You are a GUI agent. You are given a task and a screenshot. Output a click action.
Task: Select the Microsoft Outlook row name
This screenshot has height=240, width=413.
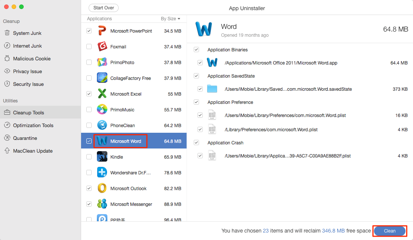coord(128,188)
